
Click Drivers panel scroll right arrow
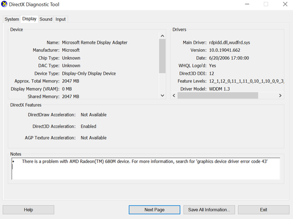click(x=280, y=96)
